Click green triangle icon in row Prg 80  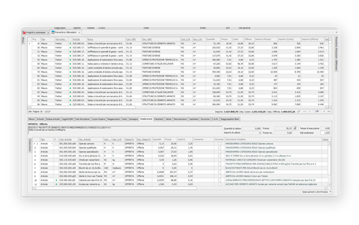click(70, 76)
